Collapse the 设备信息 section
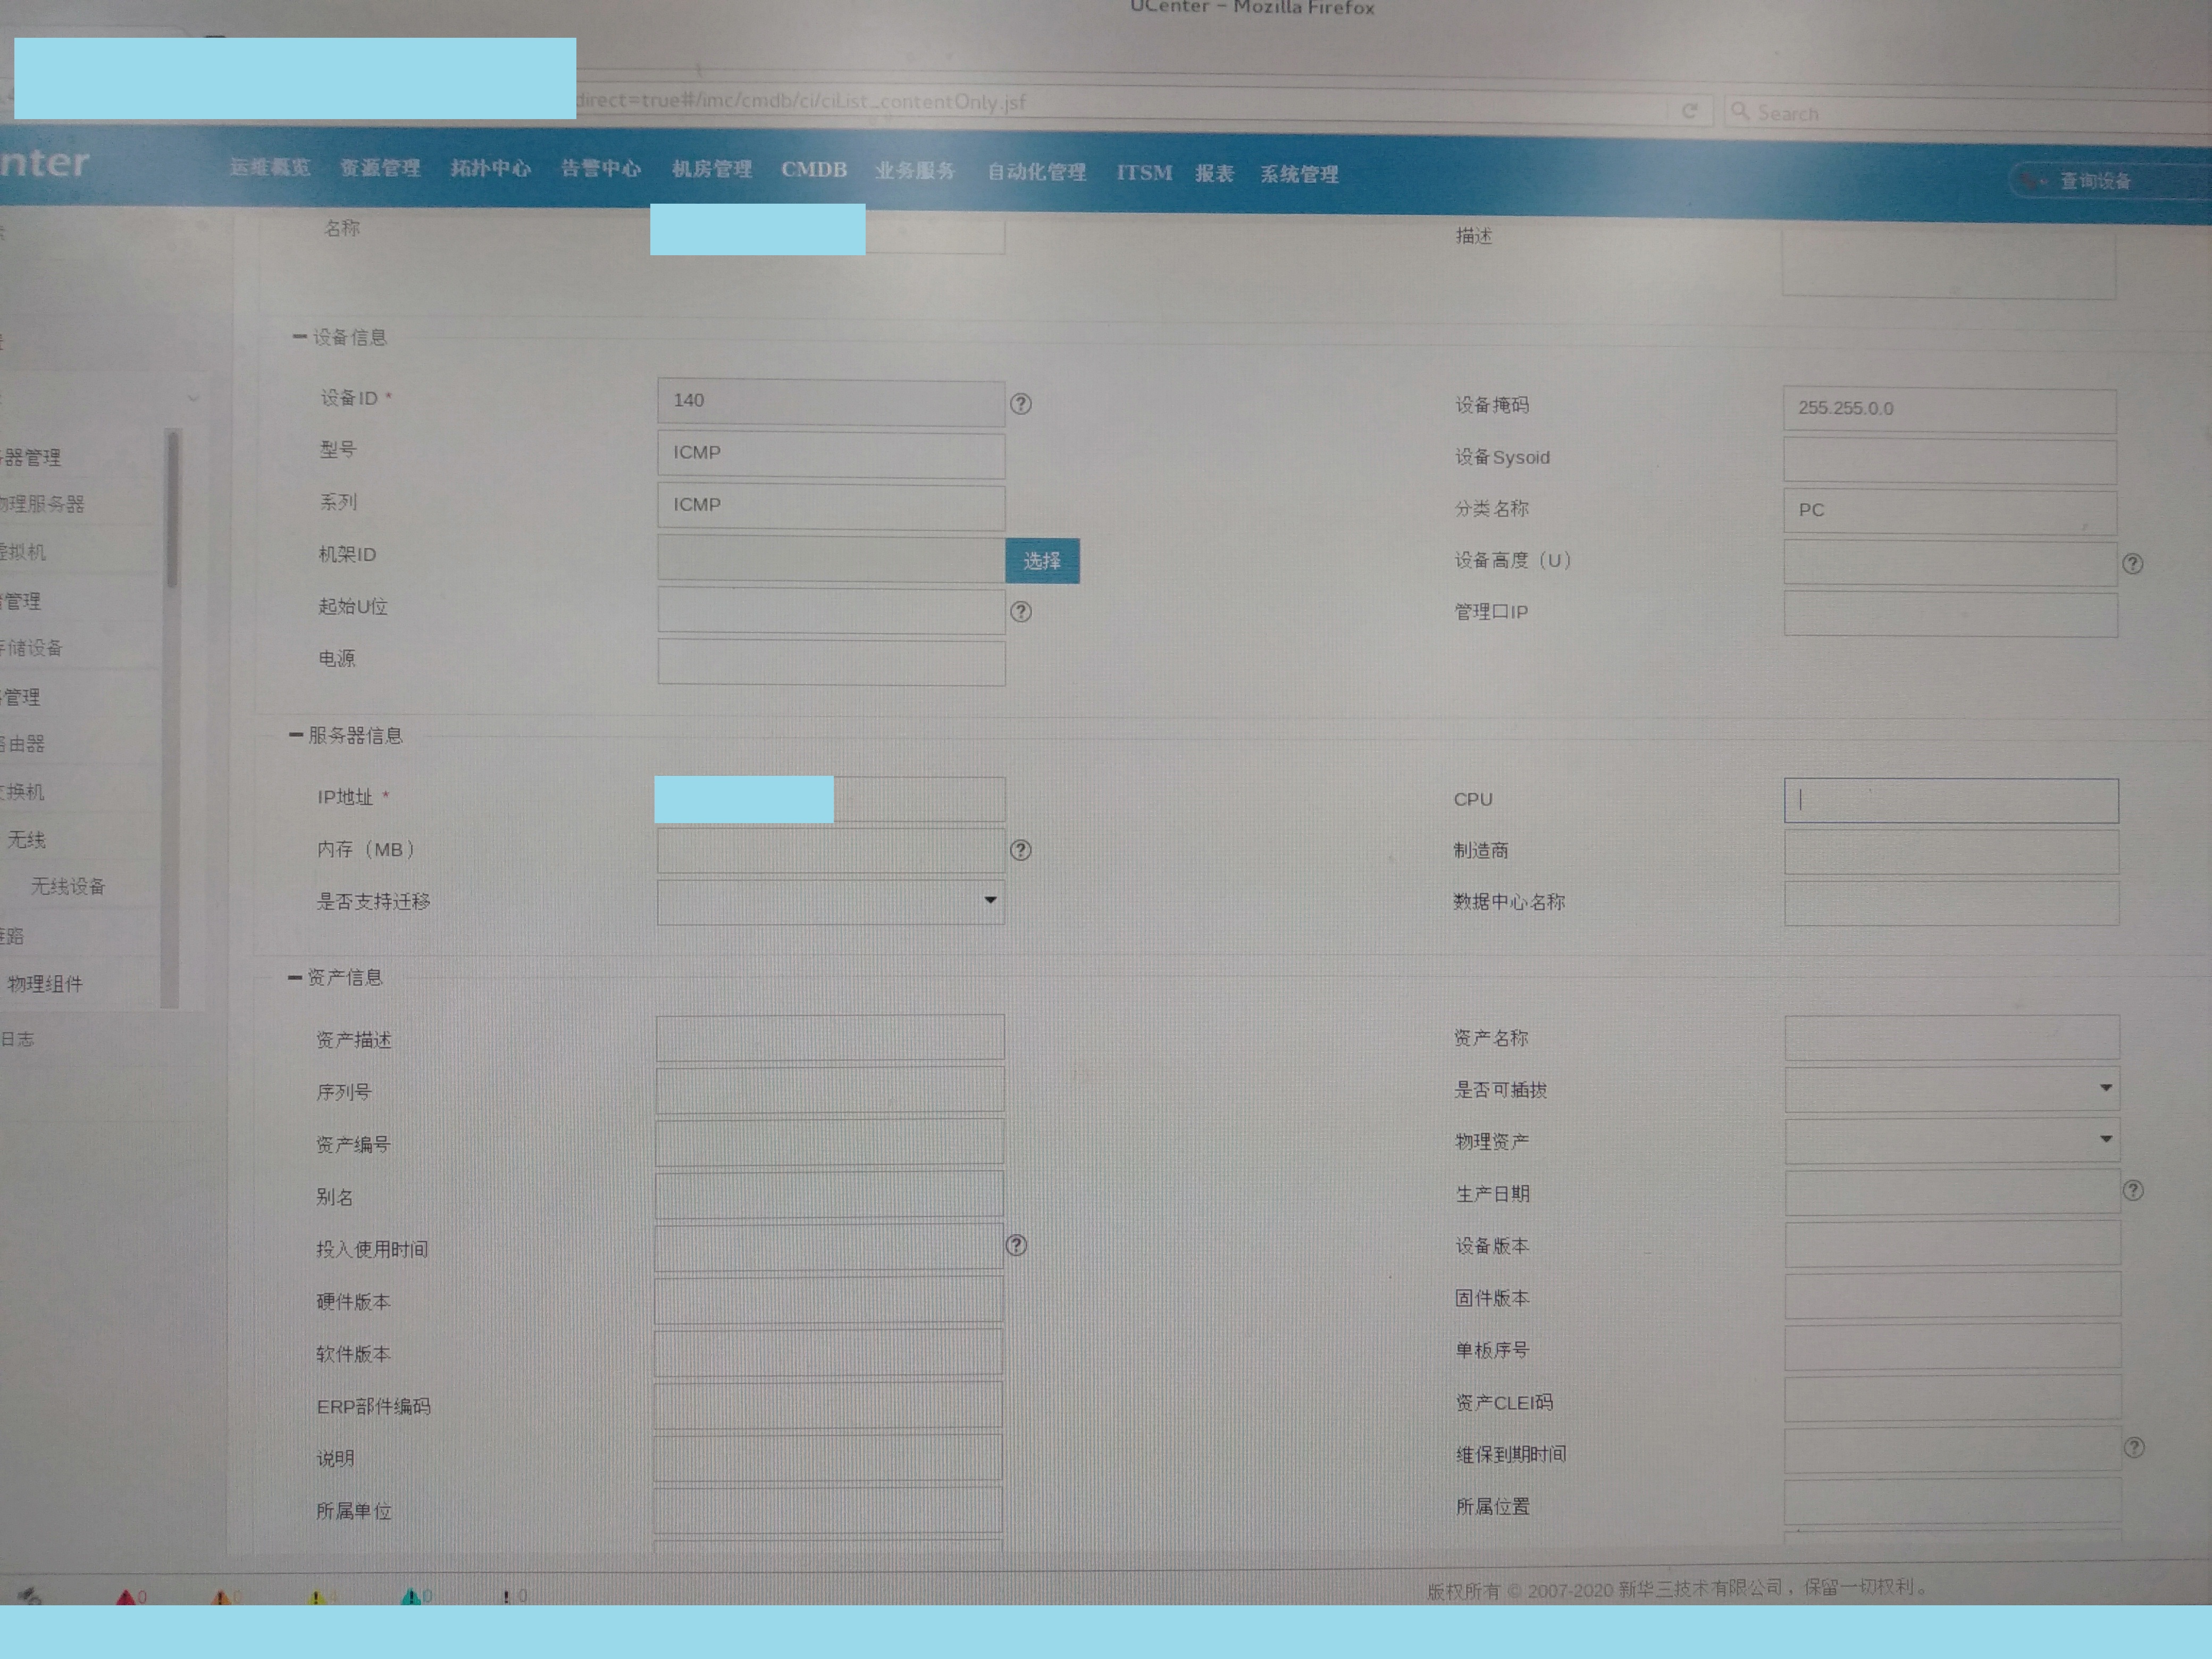Image resolution: width=2212 pixels, height=1659 pixels. pos(299,337)
